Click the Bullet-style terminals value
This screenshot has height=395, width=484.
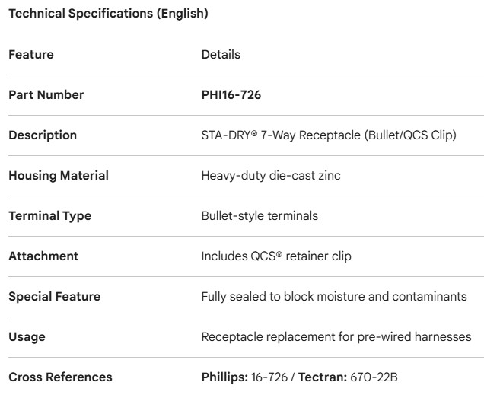[260, 216]
